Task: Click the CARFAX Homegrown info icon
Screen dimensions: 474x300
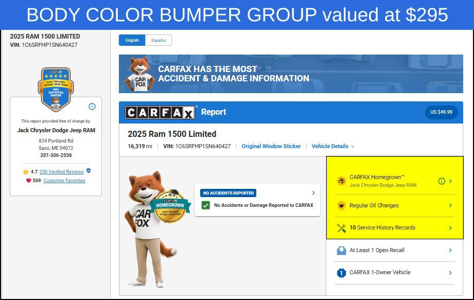Action: 442,181
